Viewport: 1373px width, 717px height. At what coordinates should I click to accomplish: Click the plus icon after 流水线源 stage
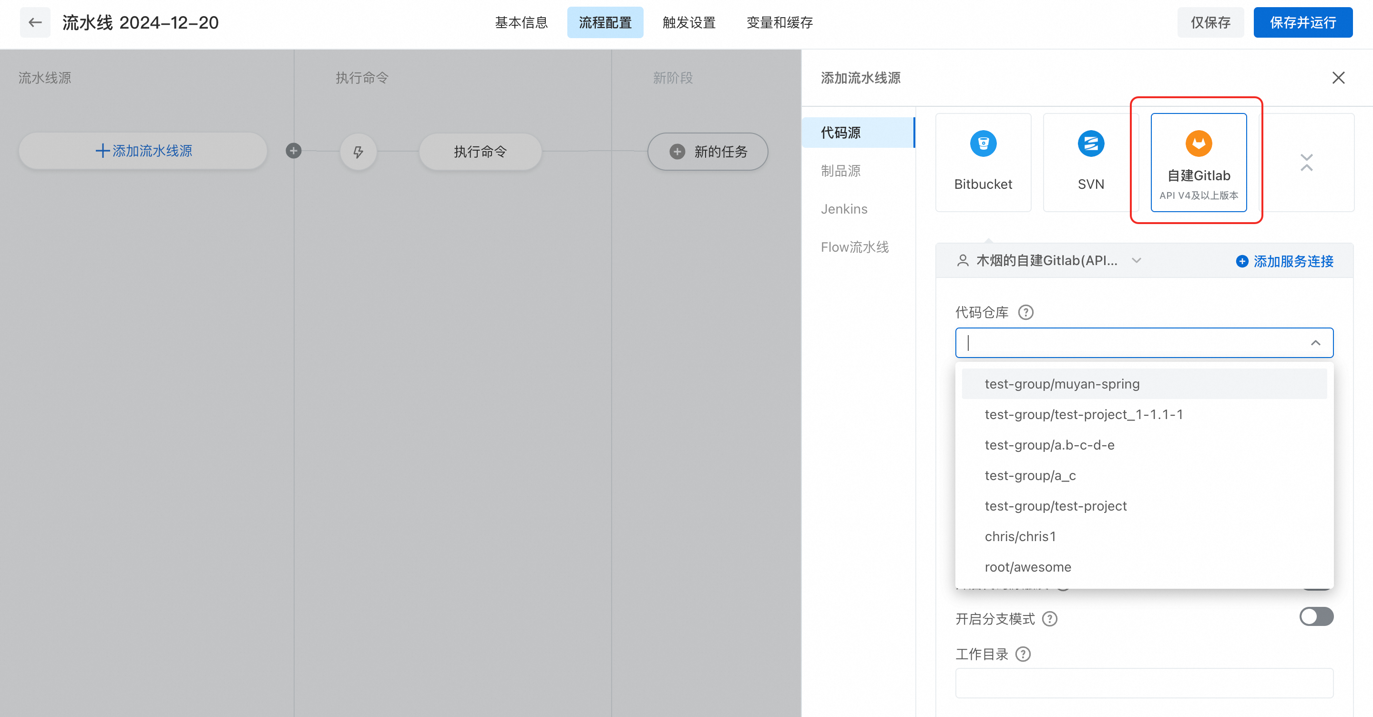click(x=293, y=151)
